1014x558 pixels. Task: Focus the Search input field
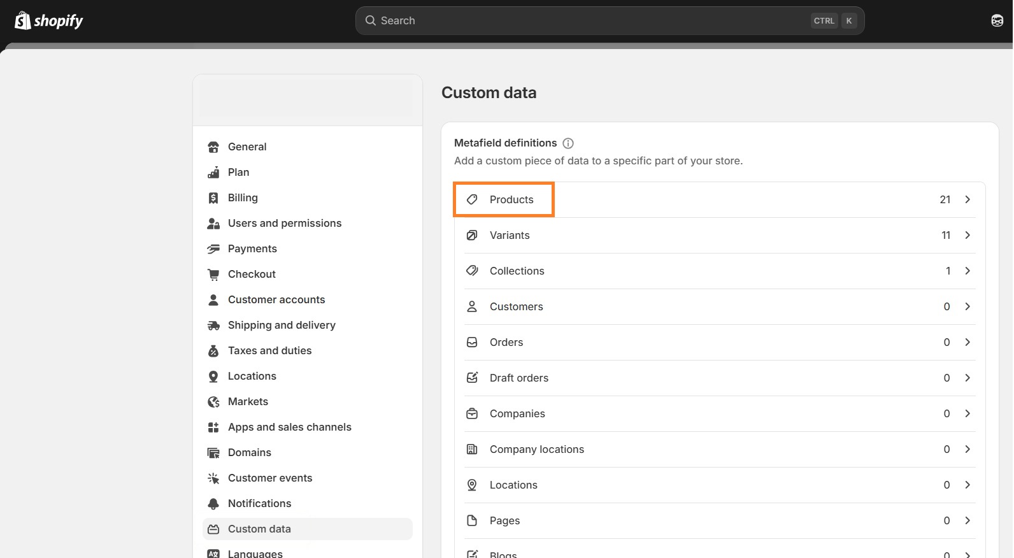[610, 20]
